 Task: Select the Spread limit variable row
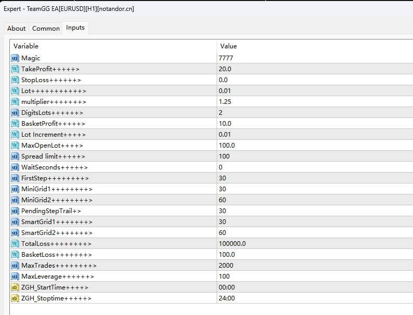pos(53,156)
